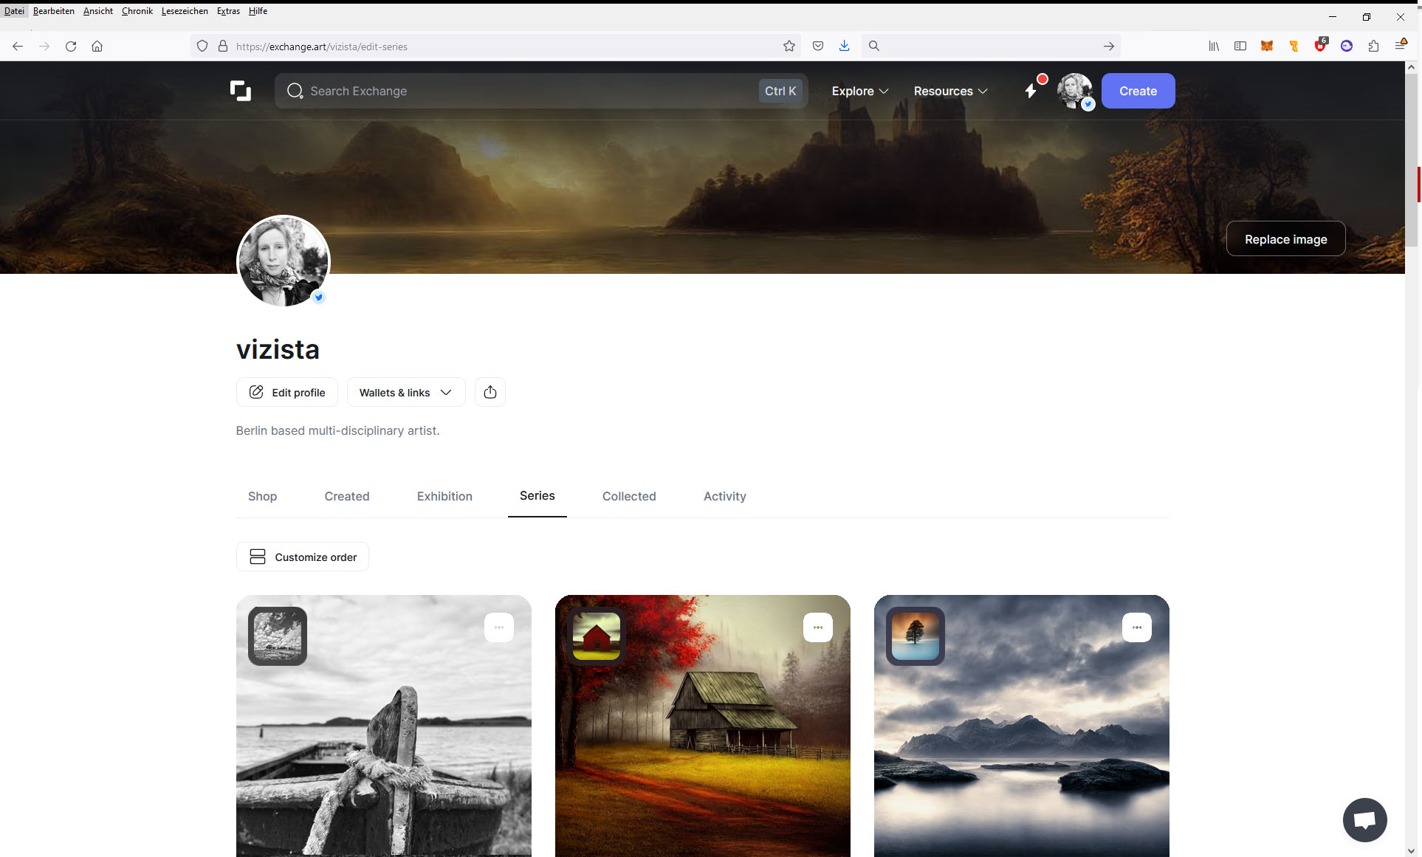Click the vizista profile name heading

coord(278,349)
